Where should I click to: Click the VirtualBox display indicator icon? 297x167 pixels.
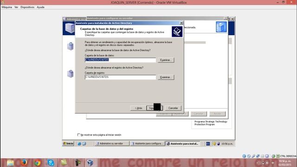click(x=267, y=156)
